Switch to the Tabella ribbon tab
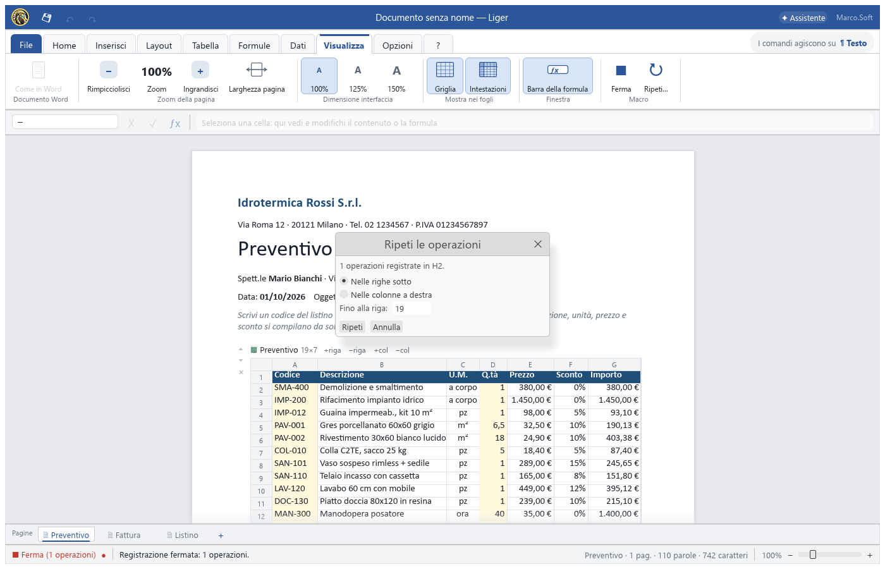Image resolution: width=885 pixels, height=569 pixels. tap(205, 45)
